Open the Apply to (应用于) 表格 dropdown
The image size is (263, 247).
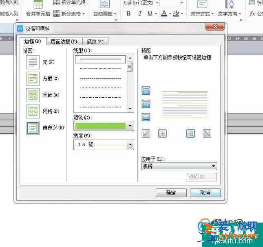point(179,166)
